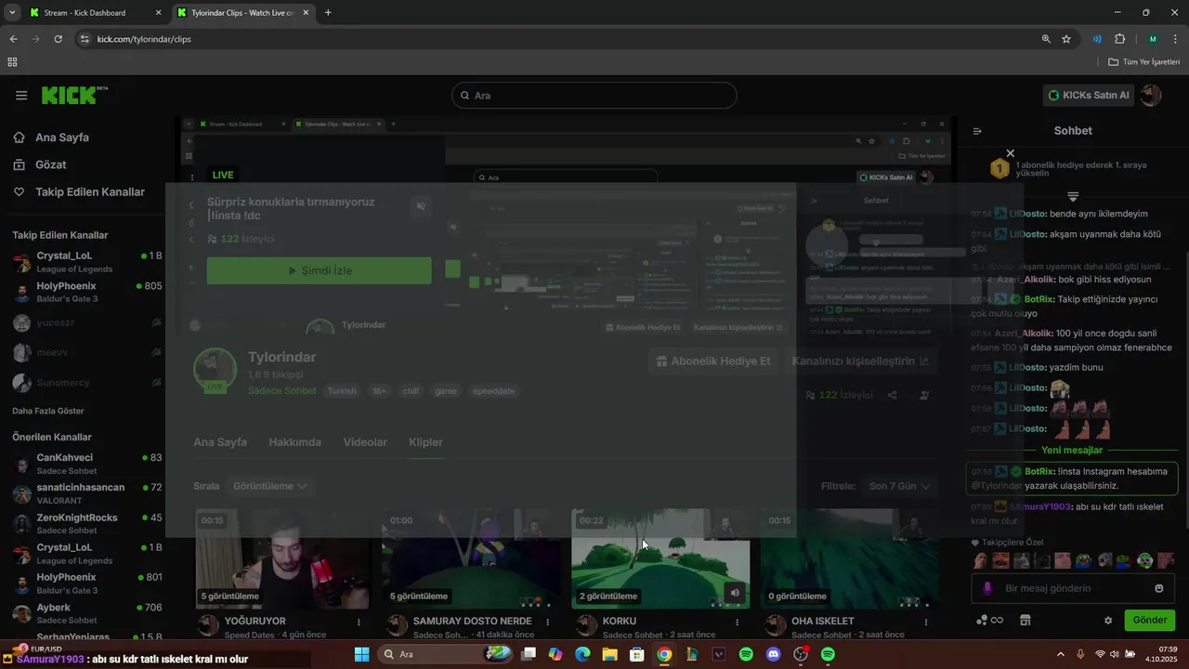The image size is (1189, 669).
Task: Click Şimdi İzle button
Action: click(319, 270)
